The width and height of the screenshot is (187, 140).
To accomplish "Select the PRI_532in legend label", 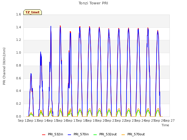I will [x=56, y=134].
